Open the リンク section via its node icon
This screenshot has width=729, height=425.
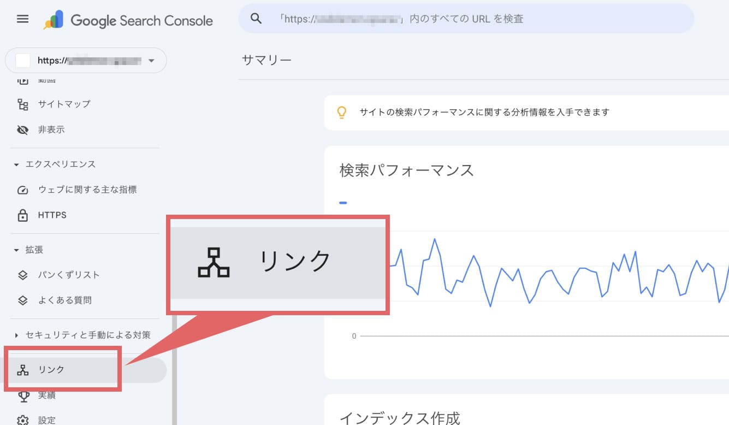(x=23, y=370)
